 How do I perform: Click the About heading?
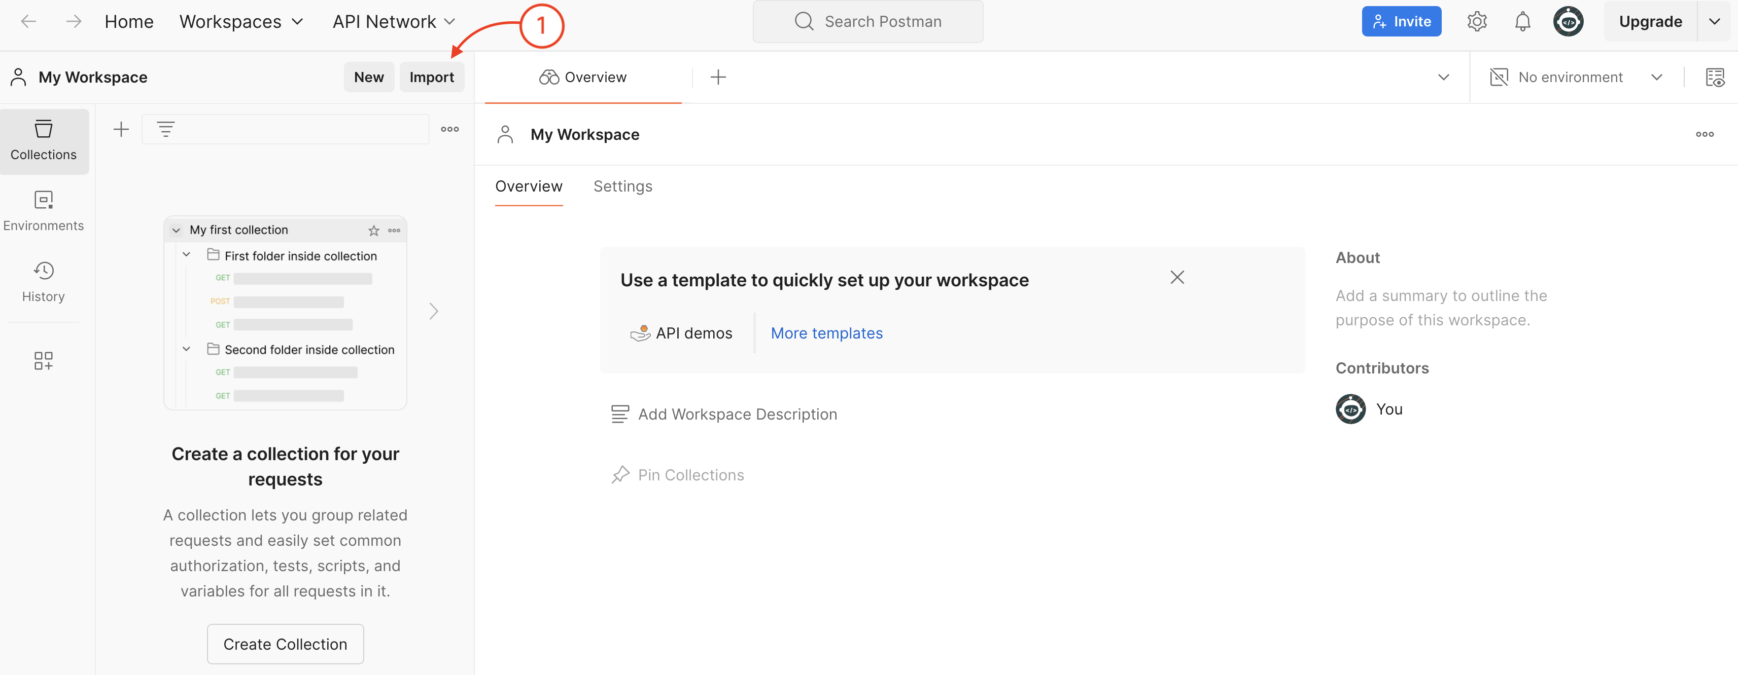coord(1358,258)
